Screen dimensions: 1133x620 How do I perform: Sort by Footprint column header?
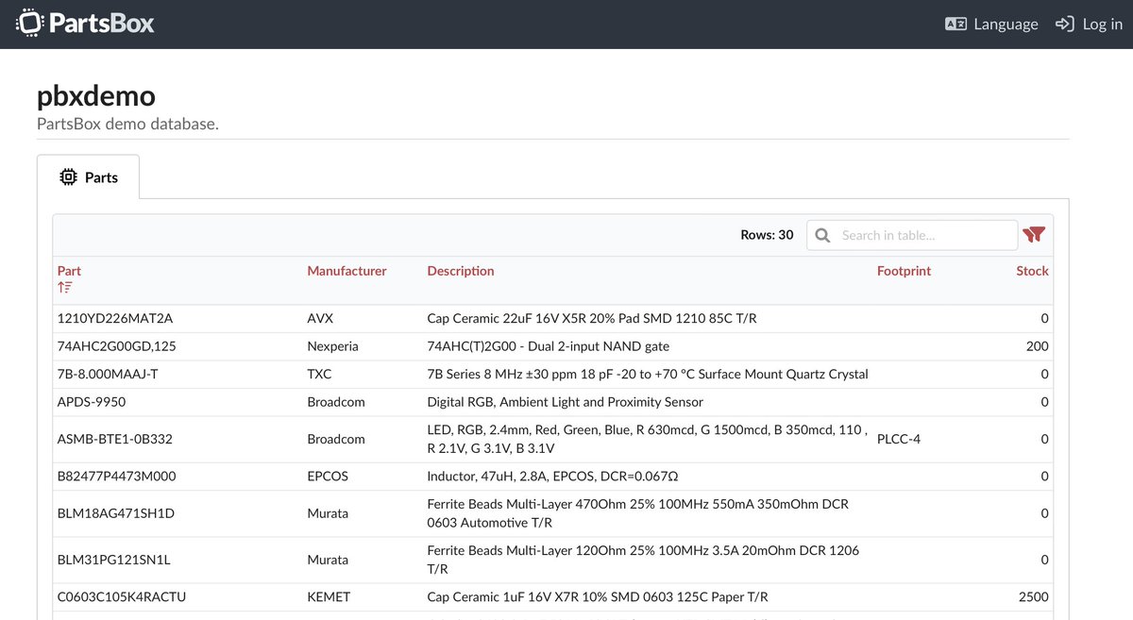click(x=904, y=271)
